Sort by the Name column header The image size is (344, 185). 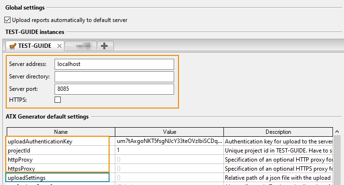pos(61,132)
